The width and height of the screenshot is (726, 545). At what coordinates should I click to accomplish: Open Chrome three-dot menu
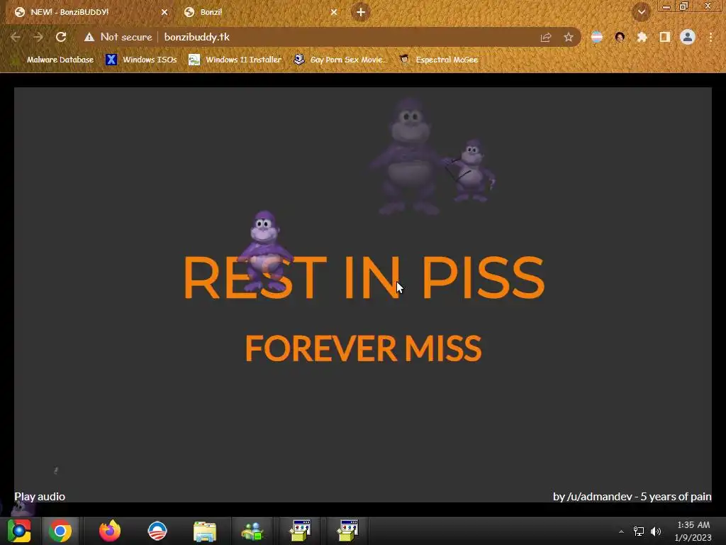click(x=710, y=37)
